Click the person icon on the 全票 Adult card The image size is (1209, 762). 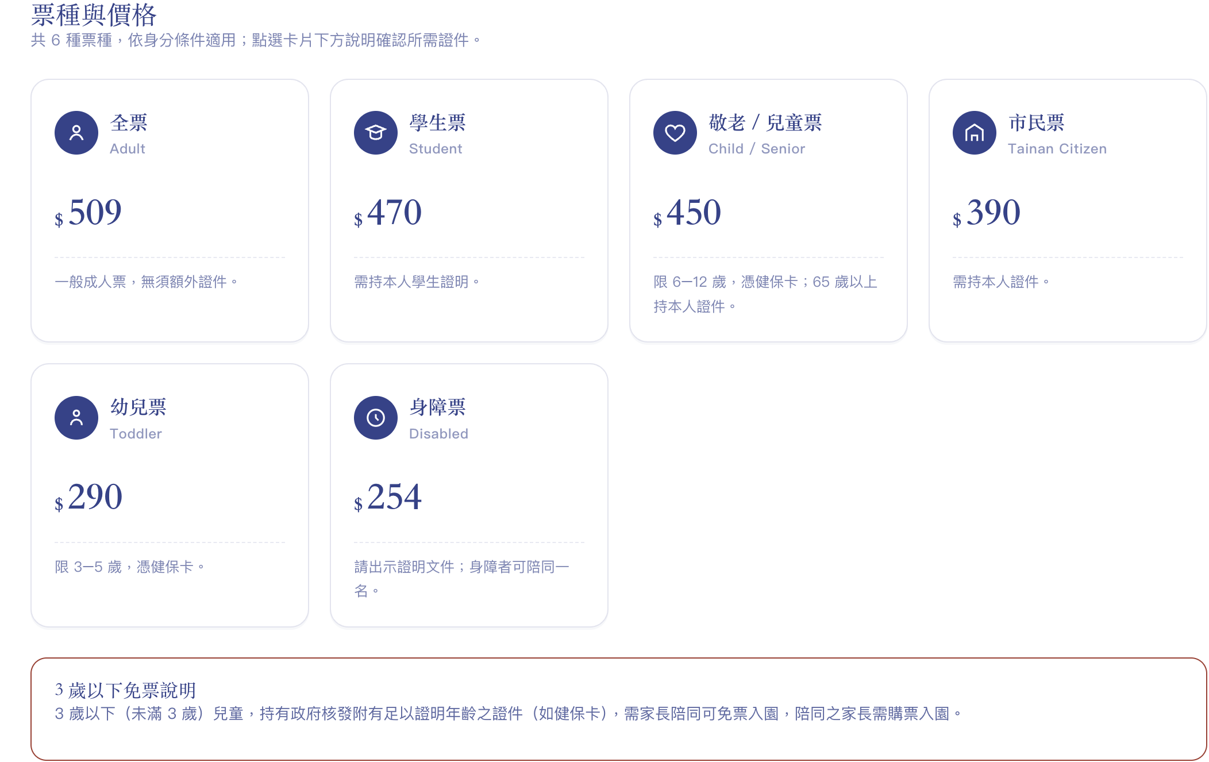76,133
